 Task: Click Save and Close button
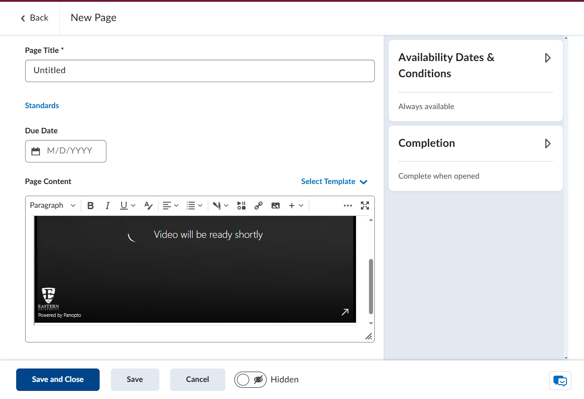(58, 380)
